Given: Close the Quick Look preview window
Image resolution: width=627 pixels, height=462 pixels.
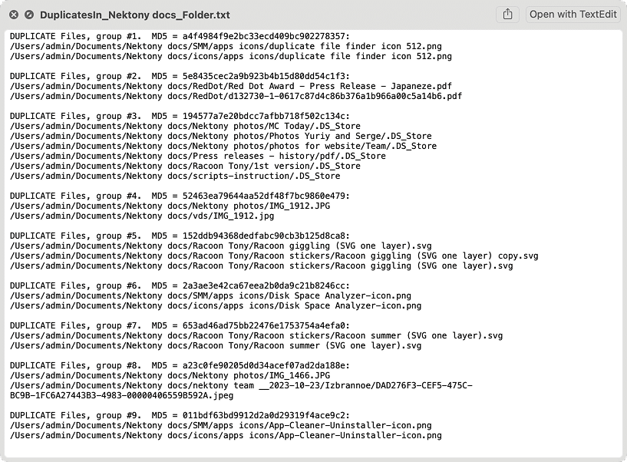Looking at the screenshot, I should (x=14, y=15).
